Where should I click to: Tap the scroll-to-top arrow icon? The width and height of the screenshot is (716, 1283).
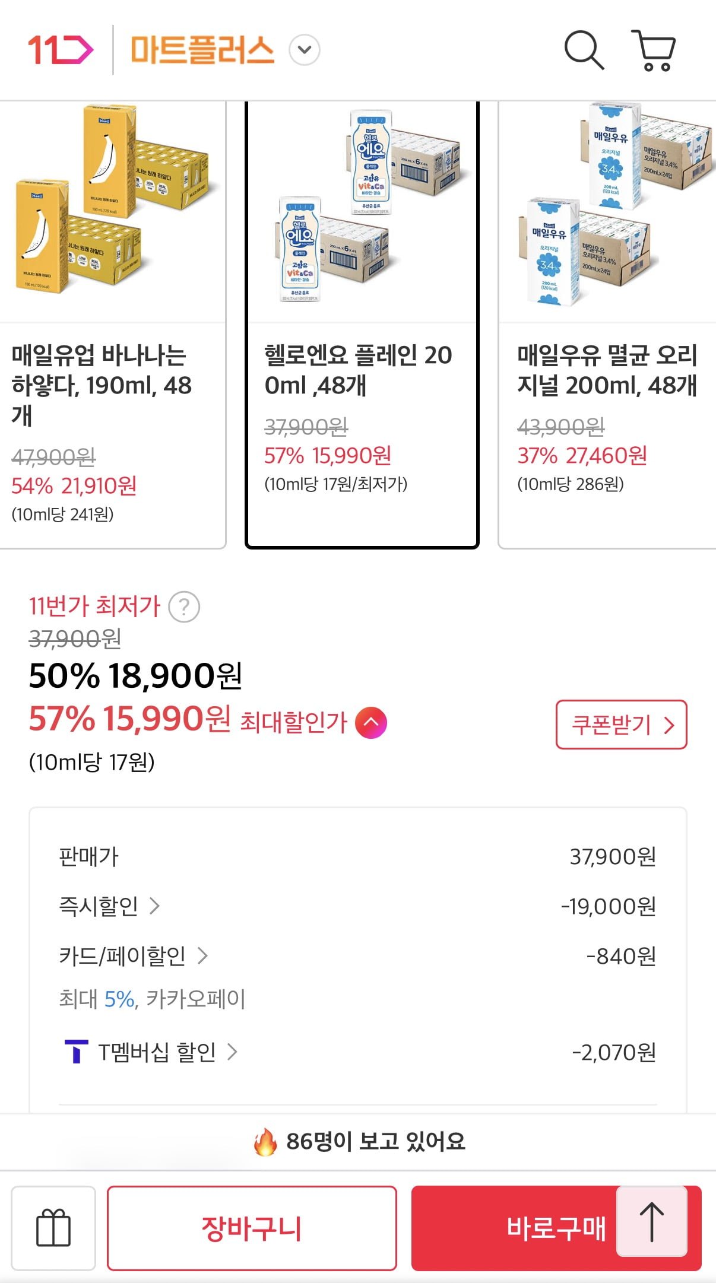pyautogui.click(x=651, y=1221)
